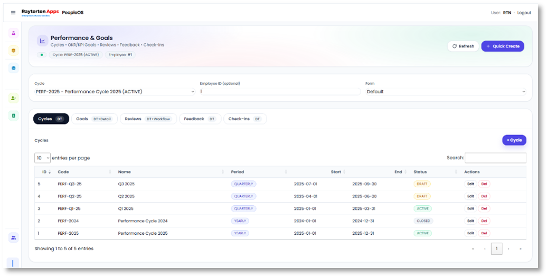This screenshot has height=278, width=548.
Task: Open the hamburger navigation menu
Action: pyautogui.click(x=13, y=13)
